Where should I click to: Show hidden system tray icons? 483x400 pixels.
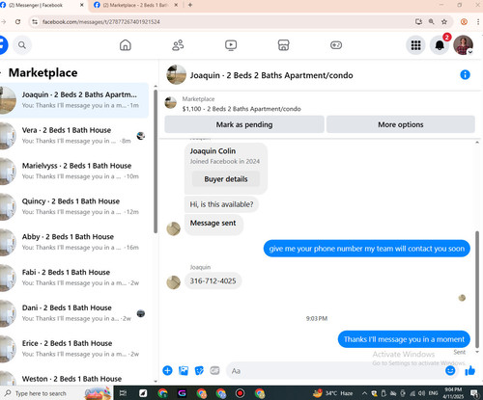tap(364, 393)
